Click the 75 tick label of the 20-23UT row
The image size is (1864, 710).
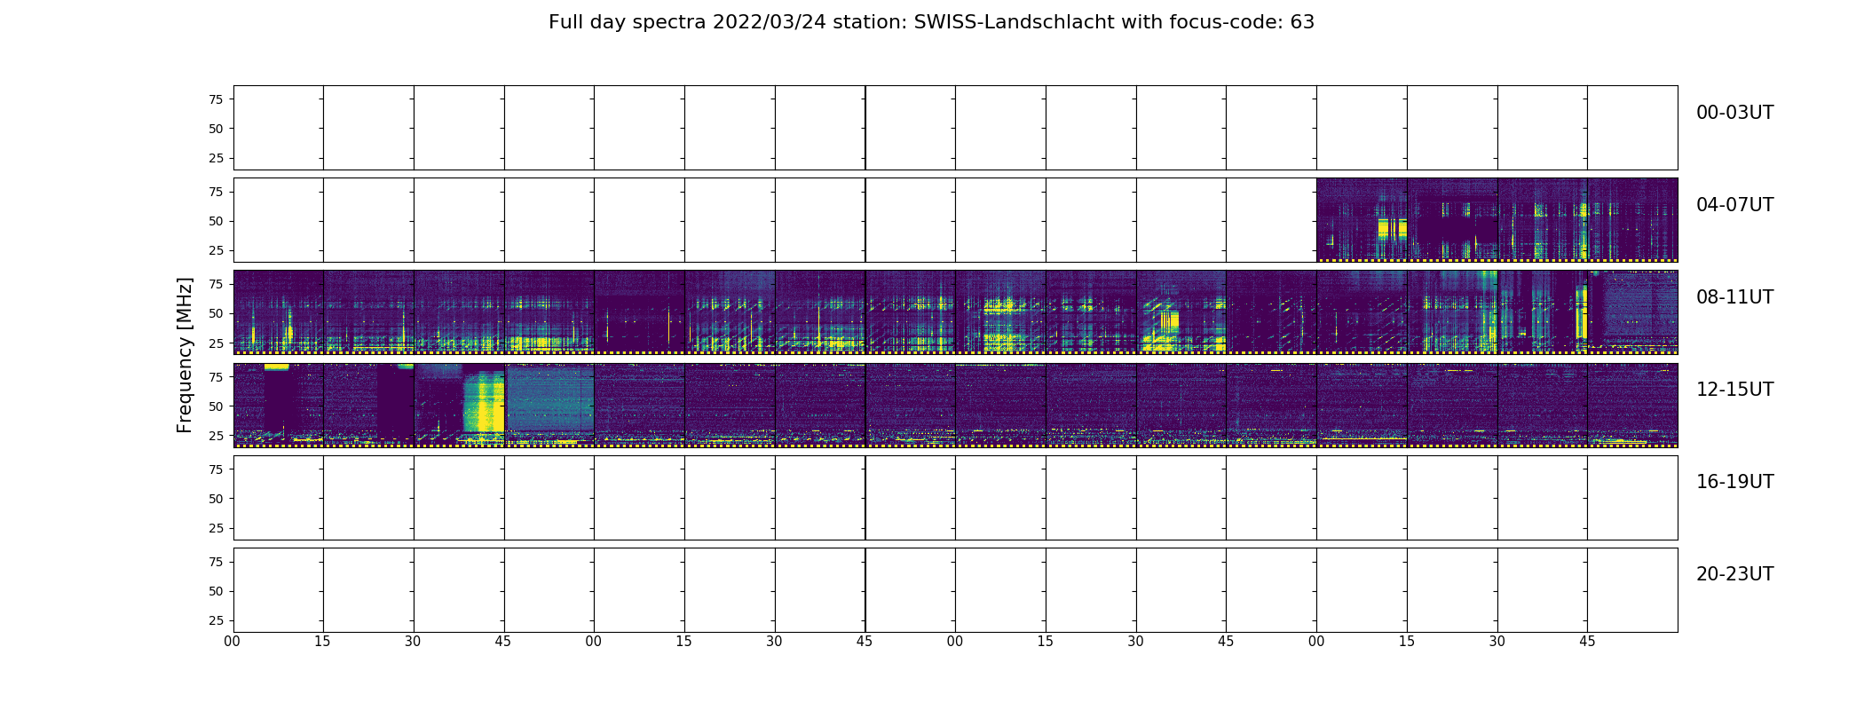[x=216, y=562]
